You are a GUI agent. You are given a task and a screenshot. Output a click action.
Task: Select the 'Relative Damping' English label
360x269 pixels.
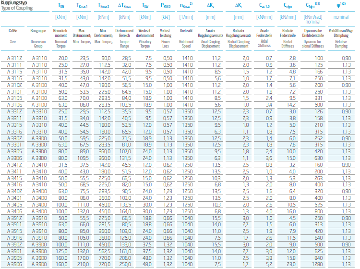tap(341, 44)
